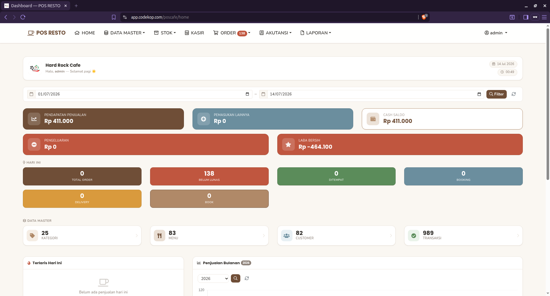Open Kategori via its chevron arrow
This screenshot has width=550, height=296.
tap(137, 236)
